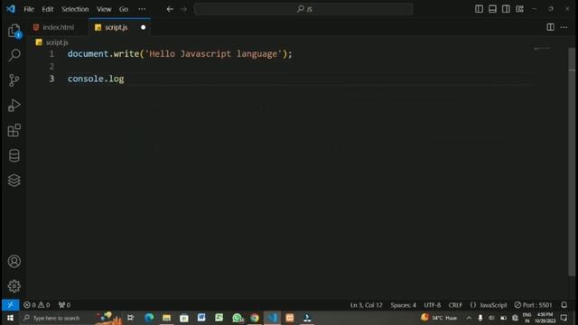Screen dimensions: 578x325
Task: Open the Accounts menu icon
Action: [x=14, y=261]
